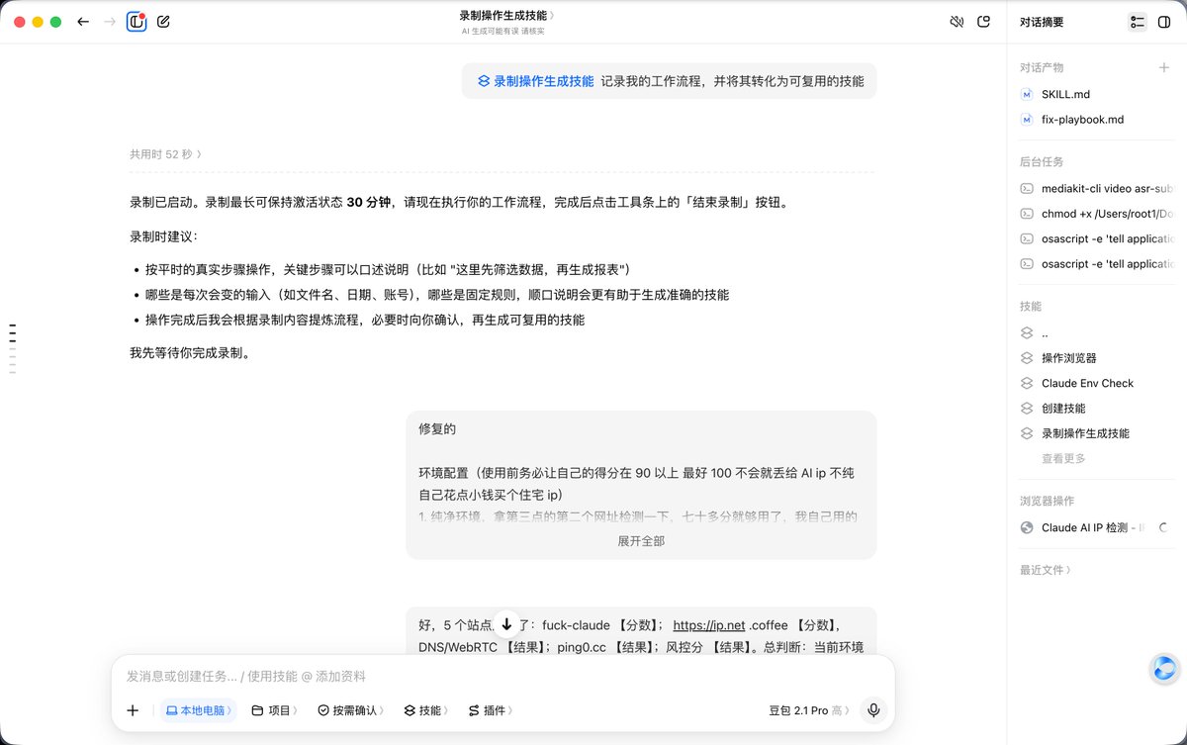Open the 本地电脑 selector
The width and height of the screenshot is (1187, 745).
[x=198, y=710]
